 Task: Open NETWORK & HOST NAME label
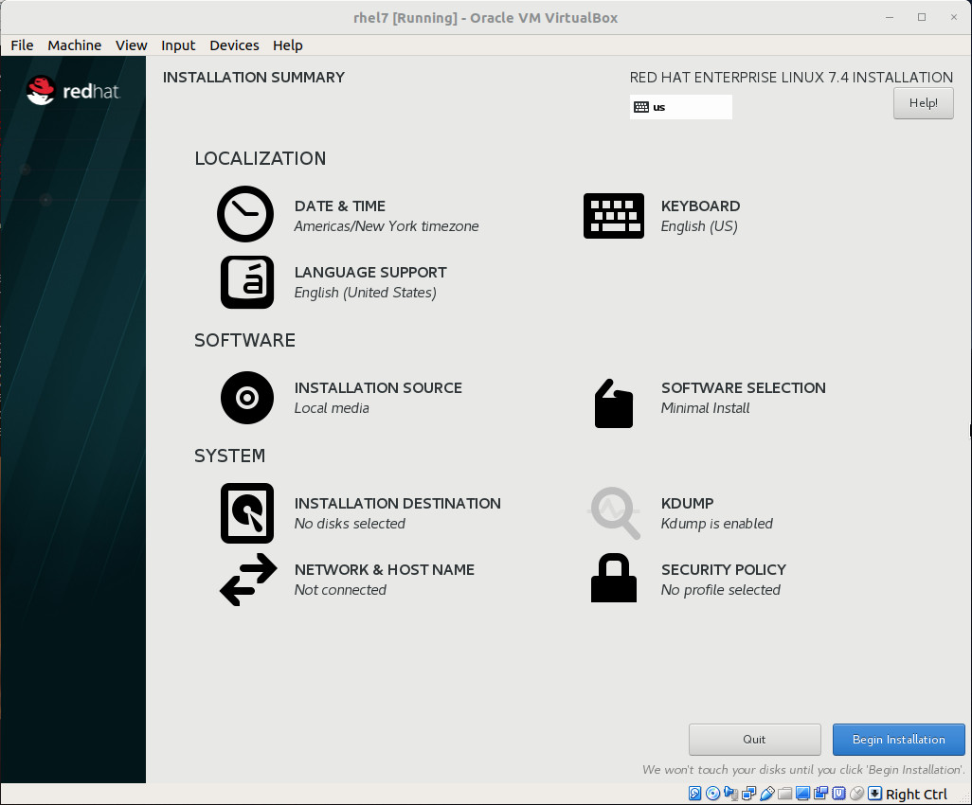pos(385,569)
